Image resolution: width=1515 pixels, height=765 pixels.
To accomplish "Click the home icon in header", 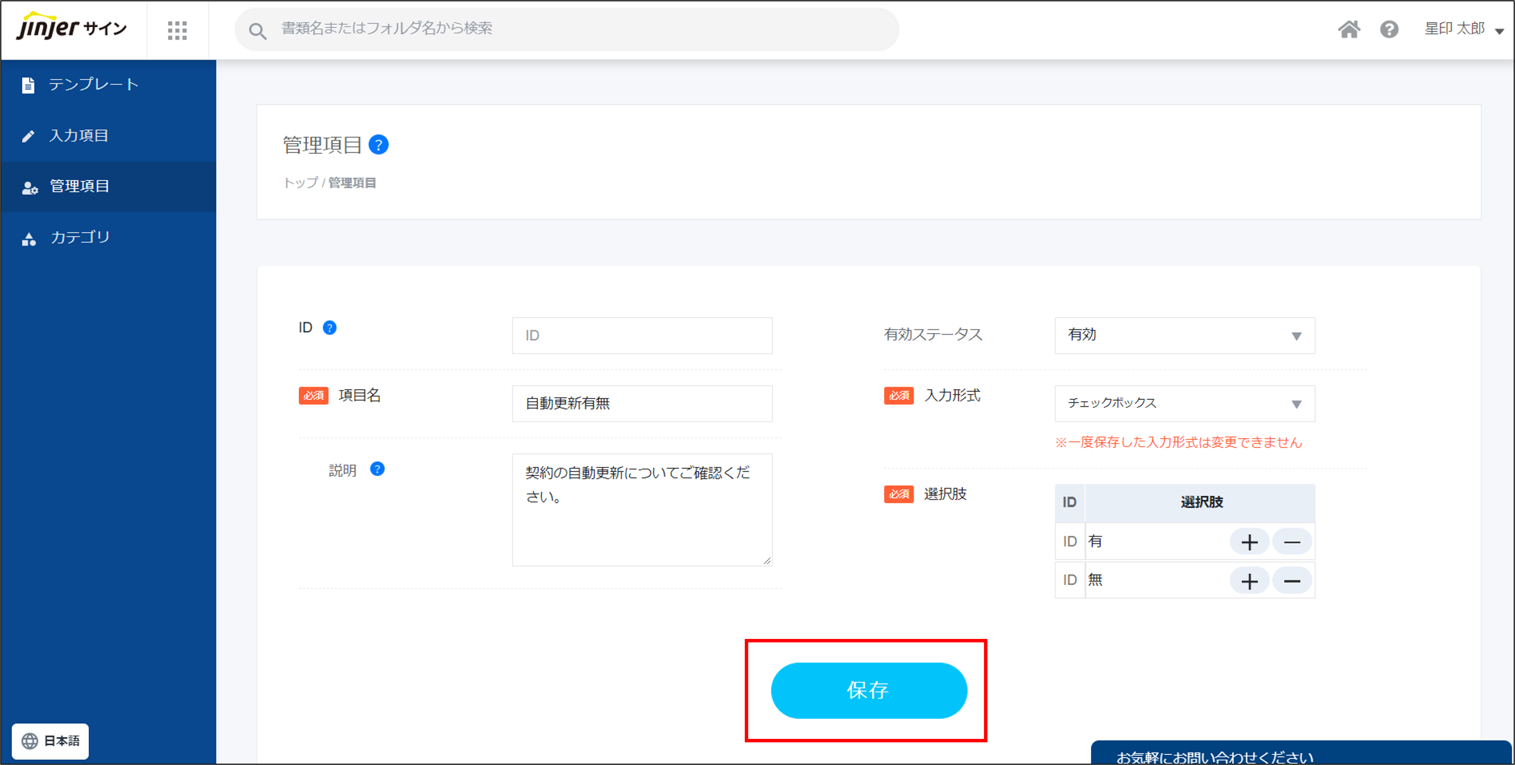I will coord(1349,30).
